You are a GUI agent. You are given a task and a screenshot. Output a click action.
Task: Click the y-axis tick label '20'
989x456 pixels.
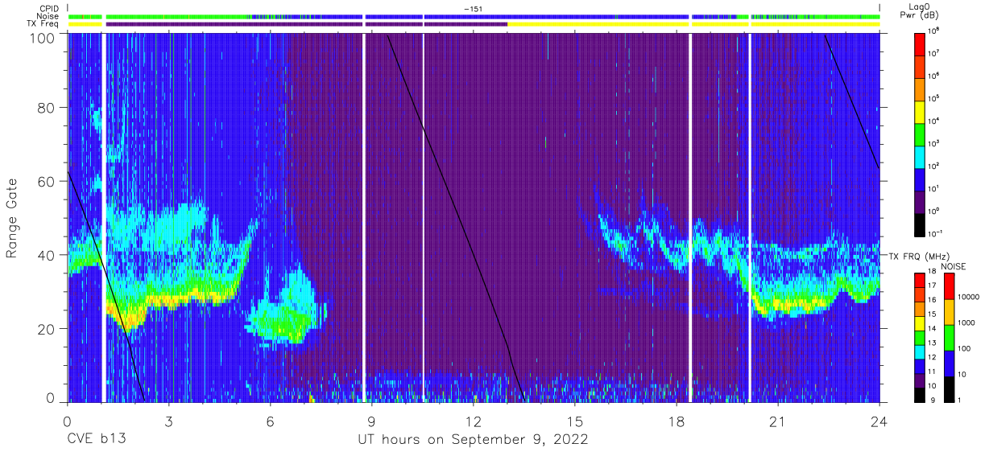[x=46, y=329]
